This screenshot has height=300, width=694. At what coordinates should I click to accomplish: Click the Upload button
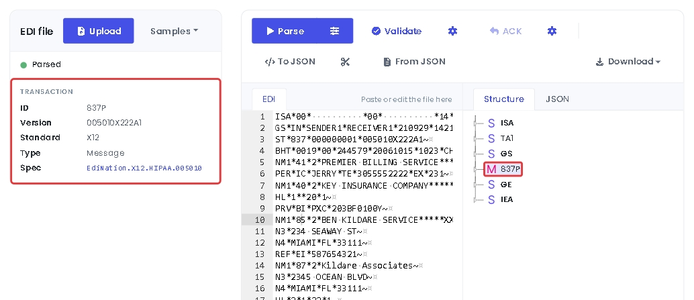point(98,31)
